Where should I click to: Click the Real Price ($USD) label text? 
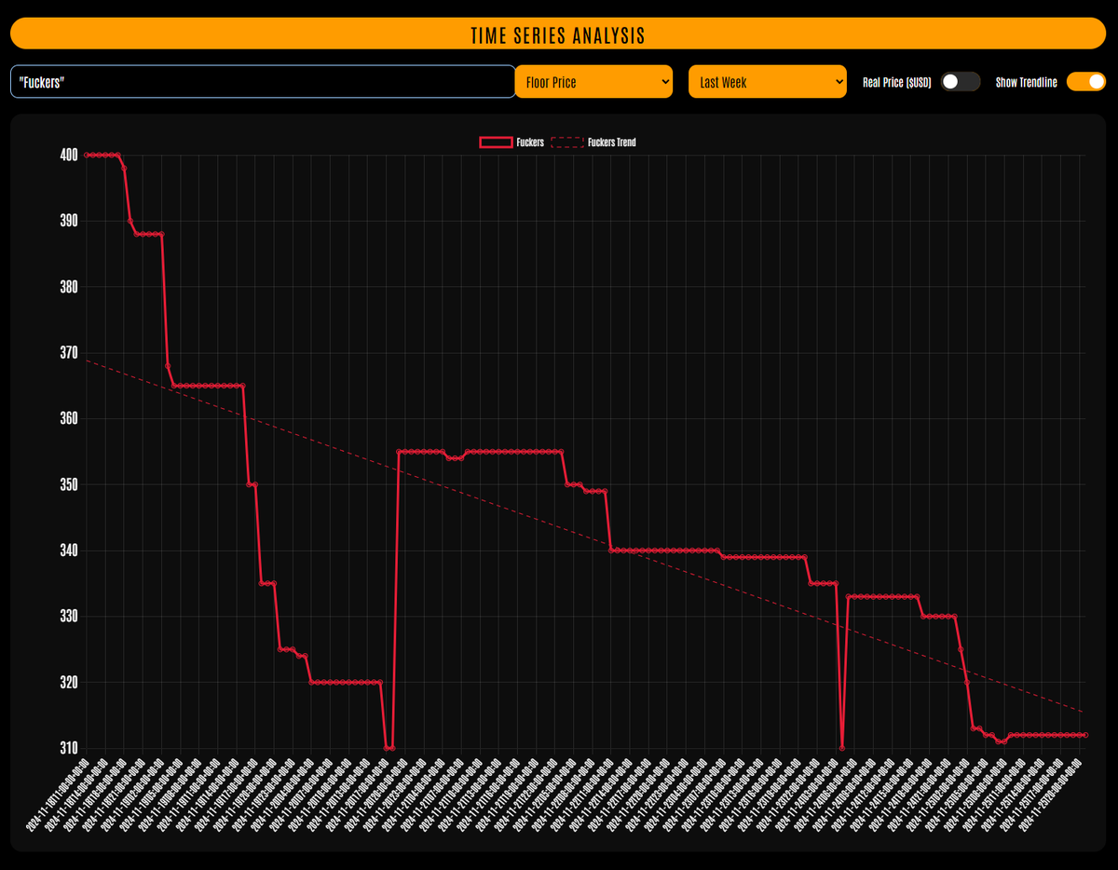point(896,82)
